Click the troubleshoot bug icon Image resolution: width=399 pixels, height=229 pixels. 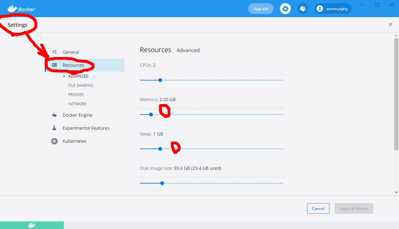click(302, 9)
